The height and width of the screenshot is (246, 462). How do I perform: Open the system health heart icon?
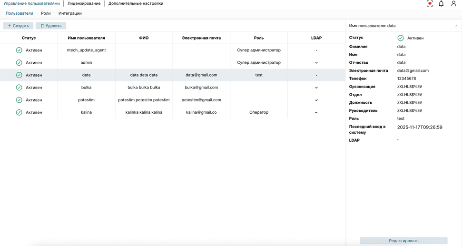(x=430, y=4)
